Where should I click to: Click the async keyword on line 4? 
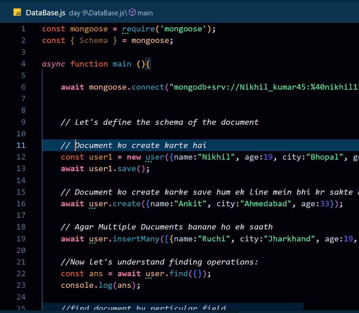point(53,64)
